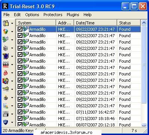Open the File menu
Screen dimensions: 149x135
[x=6, y=15]
